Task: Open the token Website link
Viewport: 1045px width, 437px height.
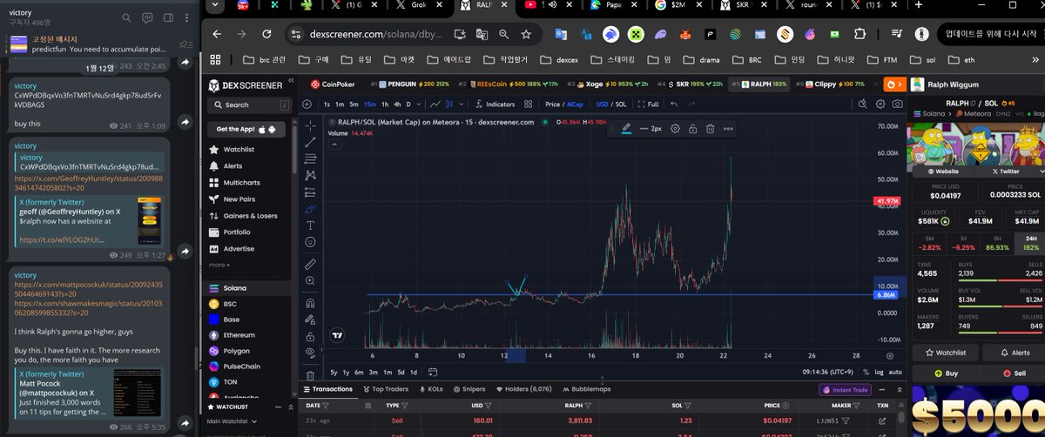Action: (943, 171)
